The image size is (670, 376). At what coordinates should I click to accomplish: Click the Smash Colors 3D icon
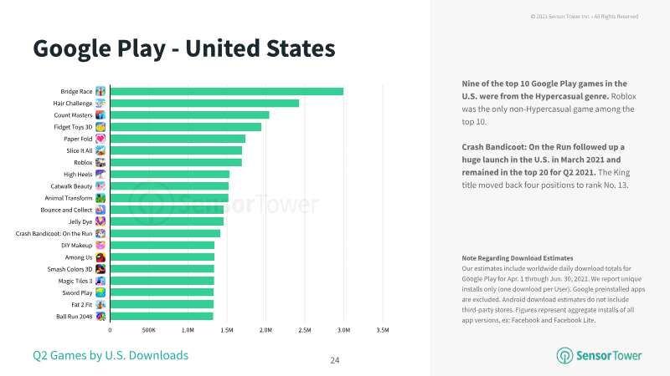(x=100, y=269)
